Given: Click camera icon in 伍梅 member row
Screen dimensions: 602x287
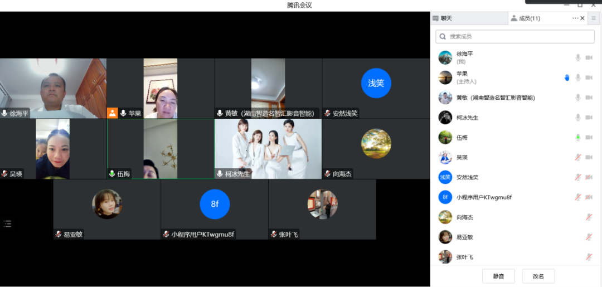Looking at the screenshot, I should [589, 137].
